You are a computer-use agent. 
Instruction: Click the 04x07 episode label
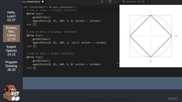[x=173, y=99]
